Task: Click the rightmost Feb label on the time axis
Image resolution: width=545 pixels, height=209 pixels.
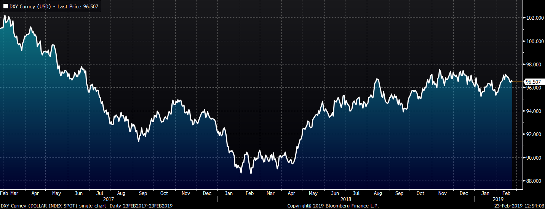Action: click(x=506, y=193)
